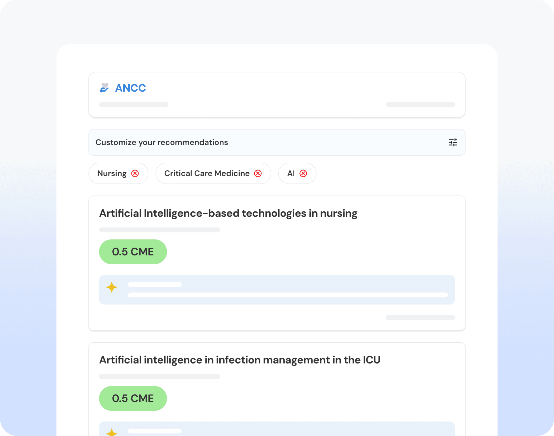Open Artificial Intelligence-based technologies in nursing article

[228, 213]
